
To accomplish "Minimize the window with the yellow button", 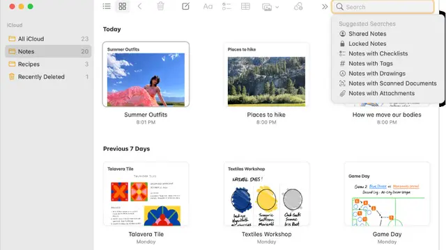I will pos(21,6).
